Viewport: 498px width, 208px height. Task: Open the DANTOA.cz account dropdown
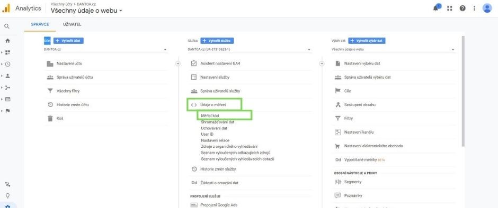pos(105,50)
